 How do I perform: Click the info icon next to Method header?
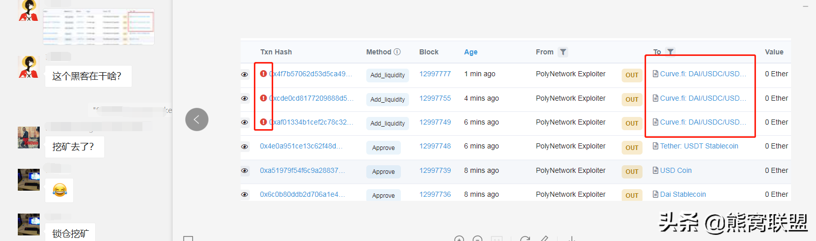coord(397,52)
